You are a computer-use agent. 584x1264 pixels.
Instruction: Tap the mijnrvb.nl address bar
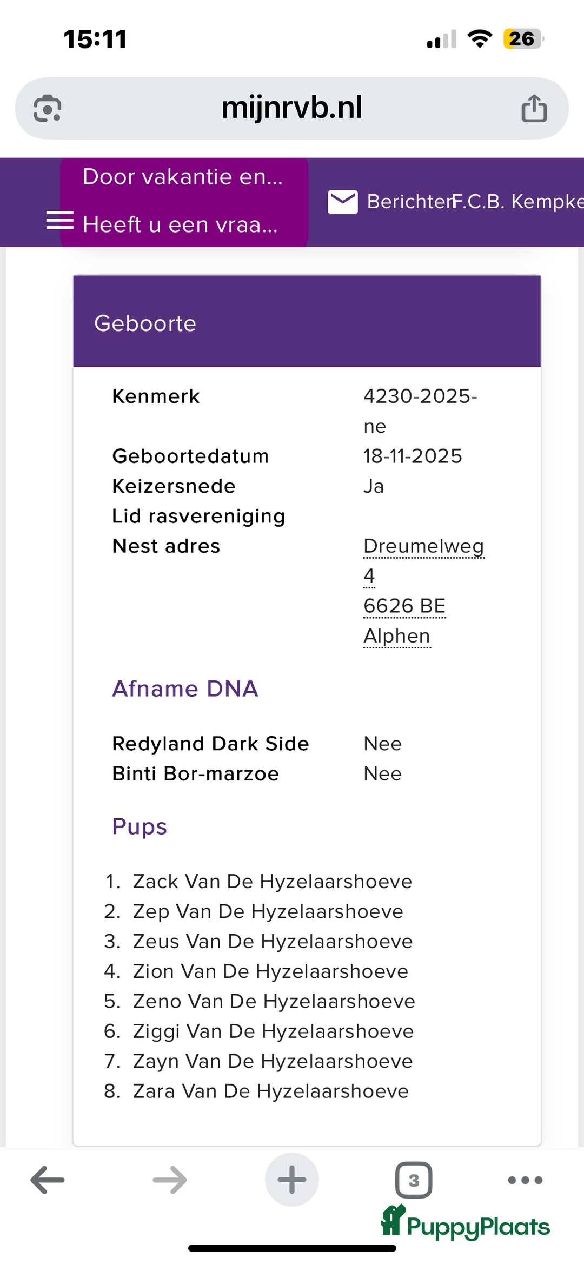point(292,108)
